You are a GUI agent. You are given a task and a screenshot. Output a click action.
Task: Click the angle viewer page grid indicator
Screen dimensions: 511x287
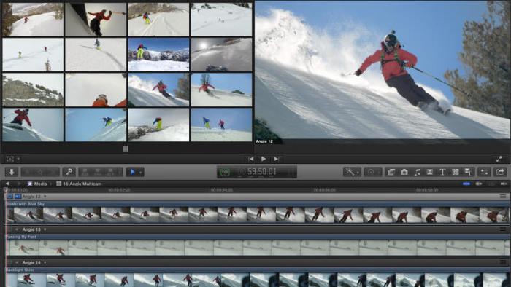(125, 149)
